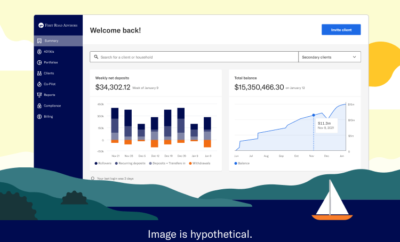Expand the client type chevron arrow
The image size is (400, 242).
(354, 57)
